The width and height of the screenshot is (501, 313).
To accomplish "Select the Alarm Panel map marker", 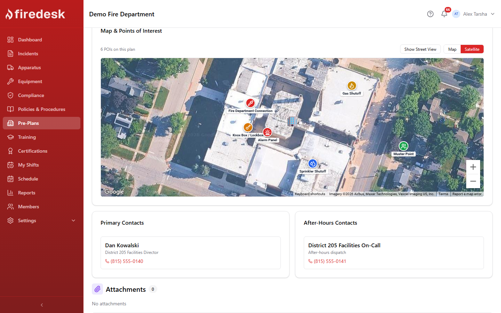I will tap(267, 132).
